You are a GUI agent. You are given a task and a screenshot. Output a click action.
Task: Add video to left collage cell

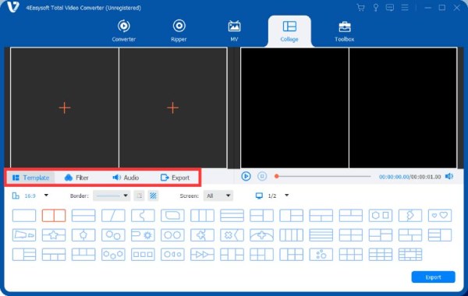(x=65, y=107)
